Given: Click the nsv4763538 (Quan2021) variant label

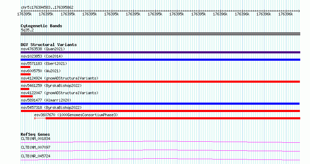Looking at the screenshot, I should [43, 49].
